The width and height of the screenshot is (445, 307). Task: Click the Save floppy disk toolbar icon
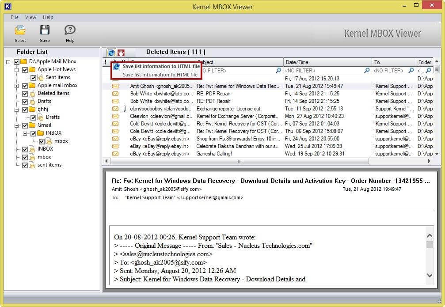[x=45, y=30]
